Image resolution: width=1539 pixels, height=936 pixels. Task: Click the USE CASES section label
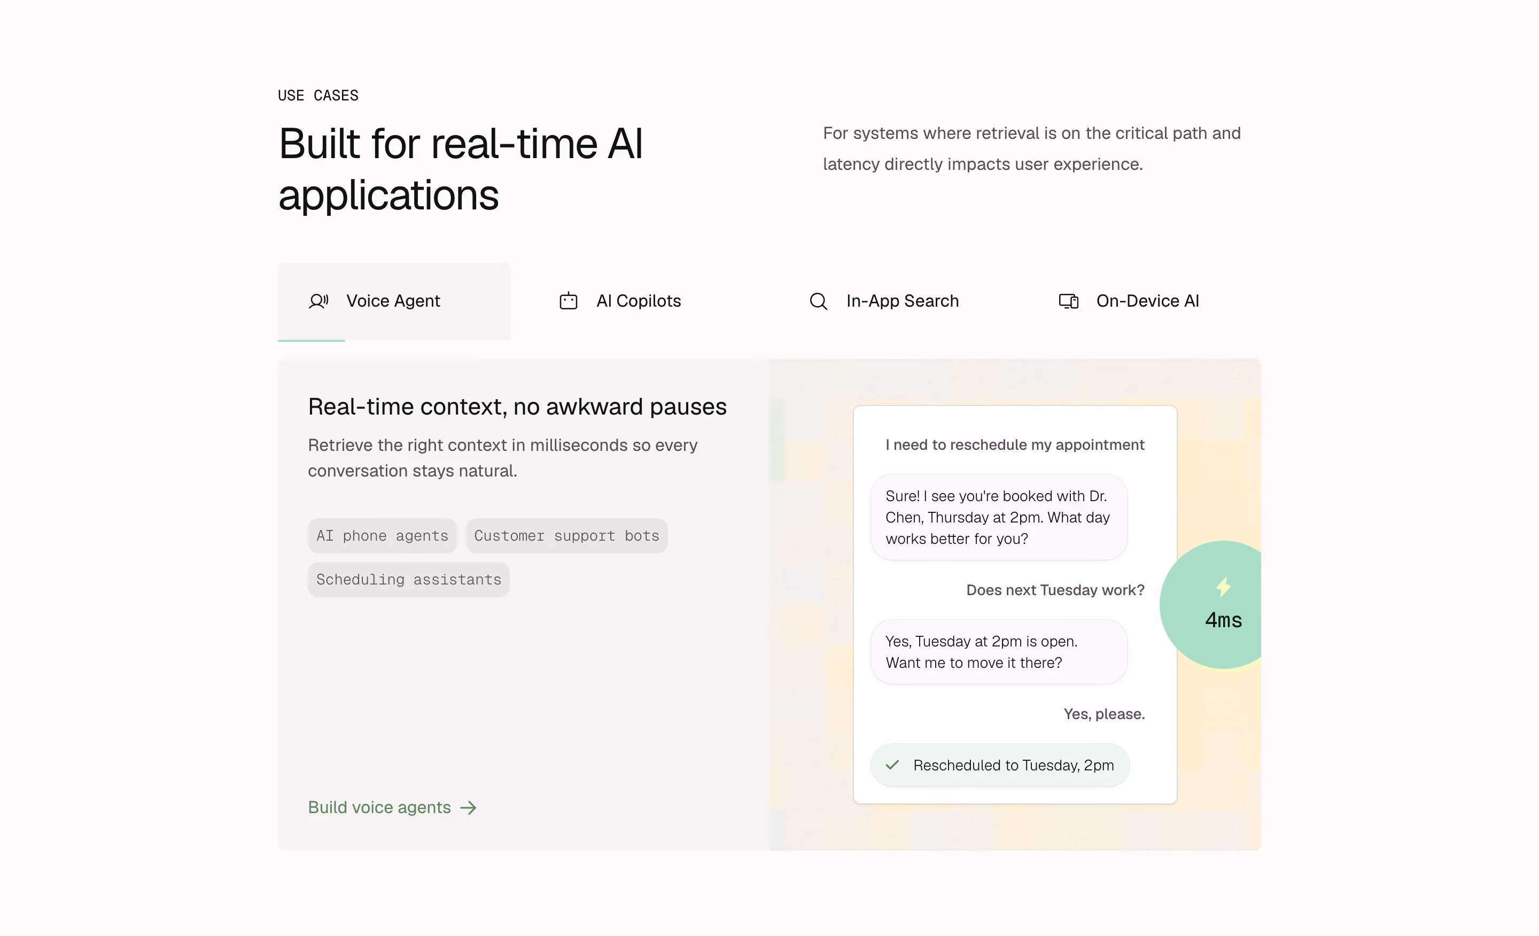tap(318, 96)
